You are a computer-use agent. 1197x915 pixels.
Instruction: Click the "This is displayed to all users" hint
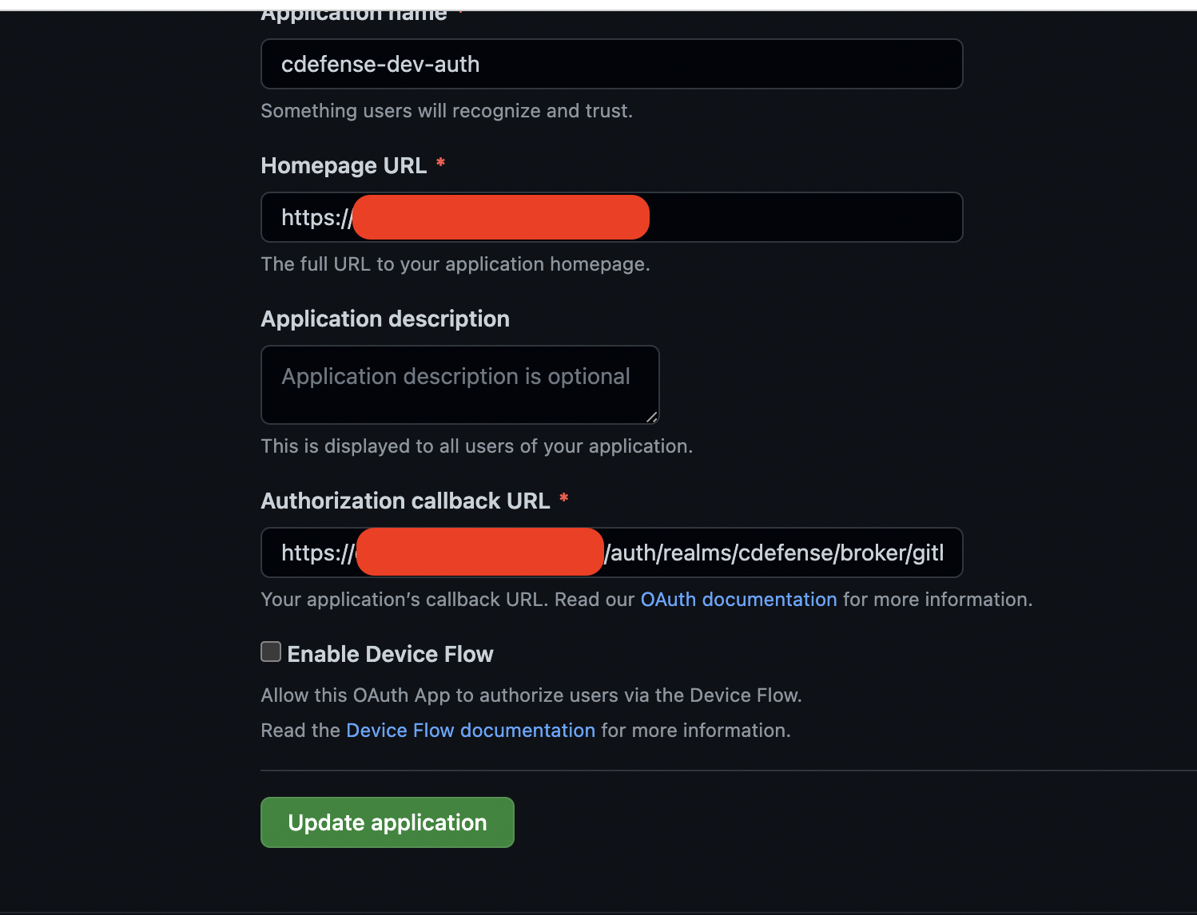click(476, 446)
